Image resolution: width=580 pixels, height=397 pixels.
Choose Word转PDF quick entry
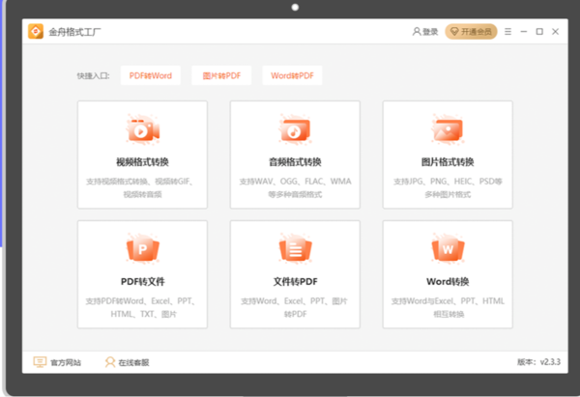click(292, 75)
